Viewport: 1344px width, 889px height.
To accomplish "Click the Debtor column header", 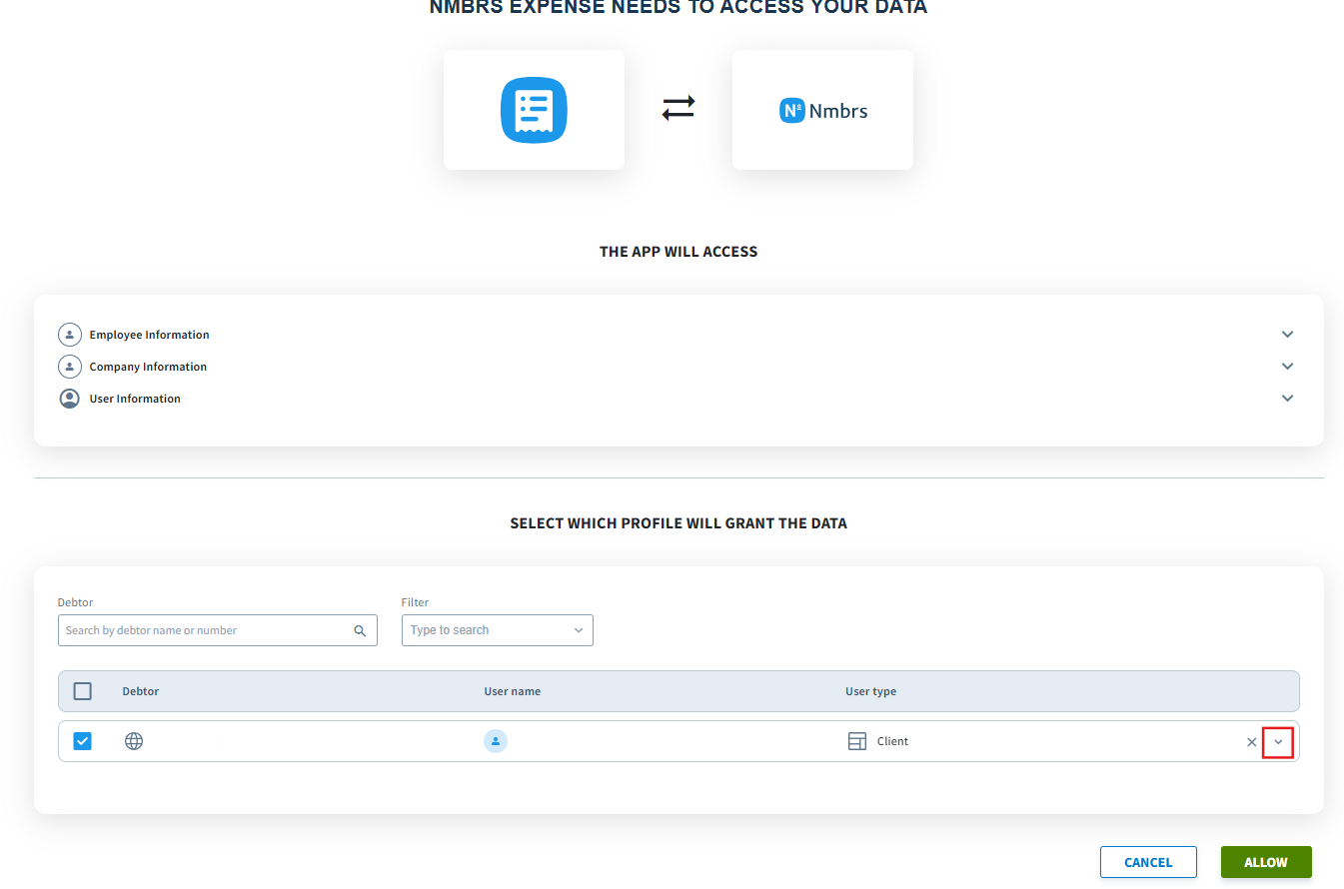I will pyautogui.click(x=141, y=691).
